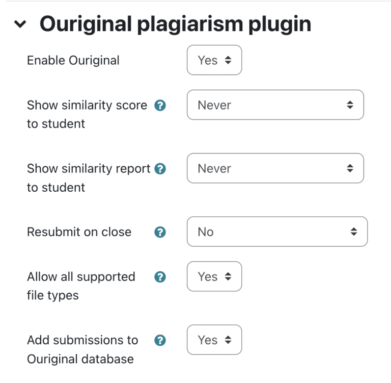Open the similarity report visibility dropdown
Screen dimensions: 391x383
click(x=275, y=168)
